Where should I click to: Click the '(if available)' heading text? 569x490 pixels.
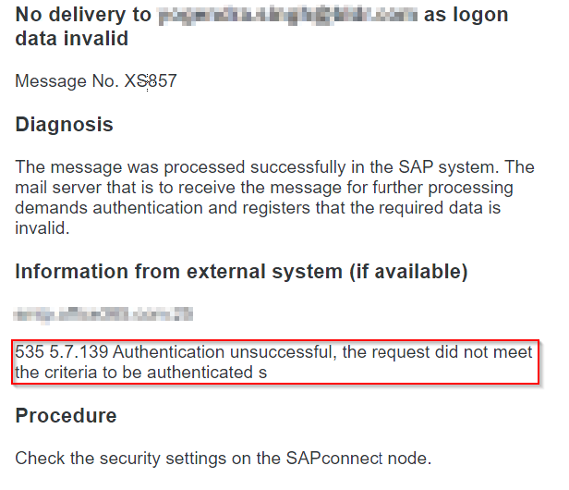click(x=408, y=272)
